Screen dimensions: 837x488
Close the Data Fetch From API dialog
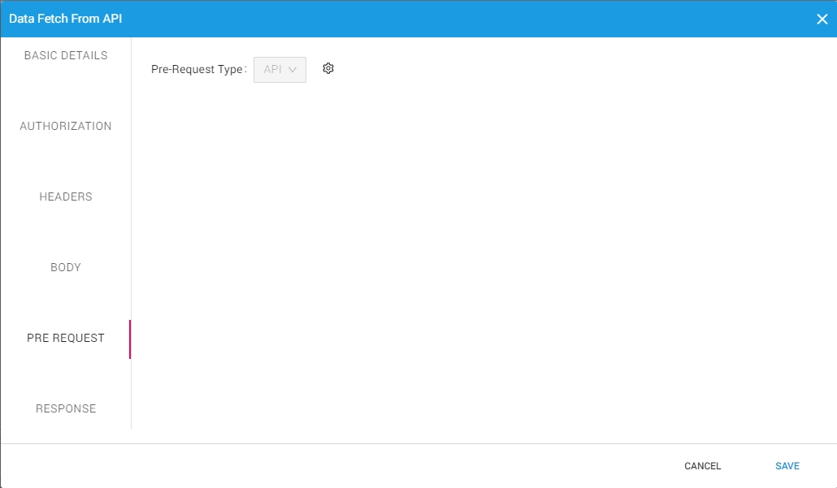(822, 19)
